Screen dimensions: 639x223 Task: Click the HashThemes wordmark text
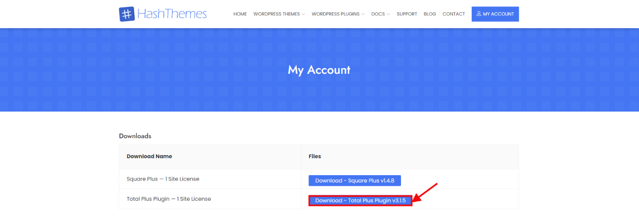(172, 14)
